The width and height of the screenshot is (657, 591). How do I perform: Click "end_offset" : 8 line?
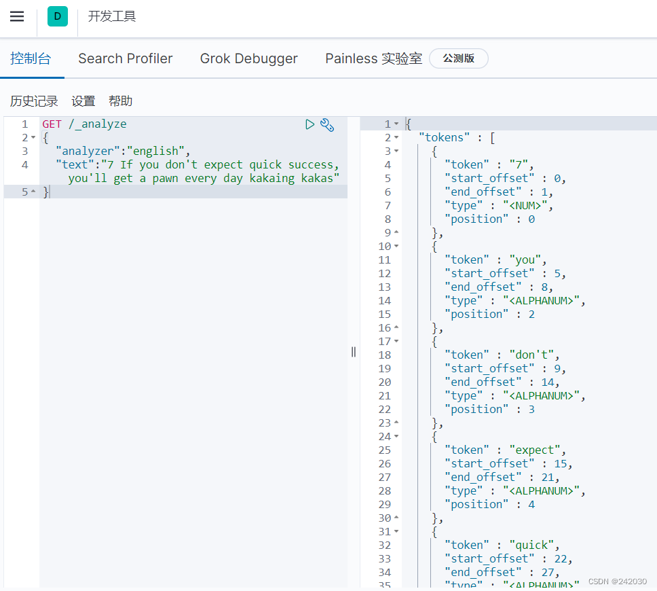[x=499, y=287]
